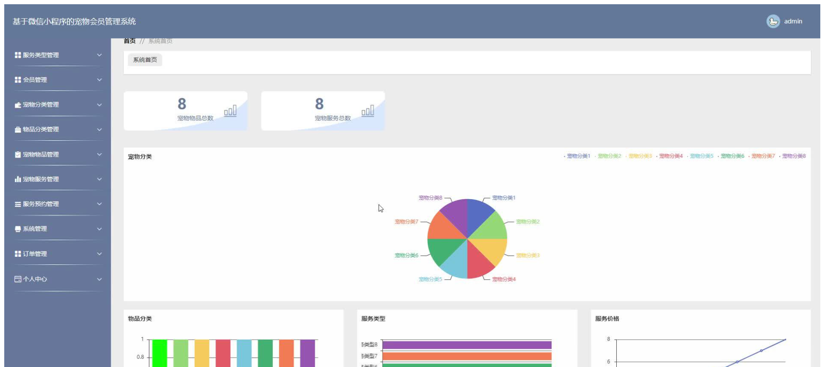Click the 首页 breadcrumb link

130,41
